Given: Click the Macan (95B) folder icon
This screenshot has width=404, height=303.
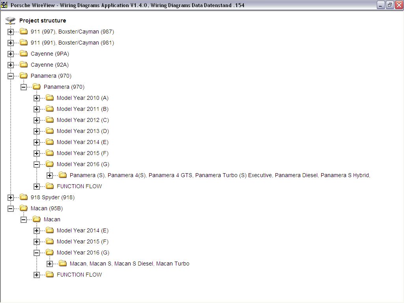Looking at the screenshot, I should click(x=24, y=208).
